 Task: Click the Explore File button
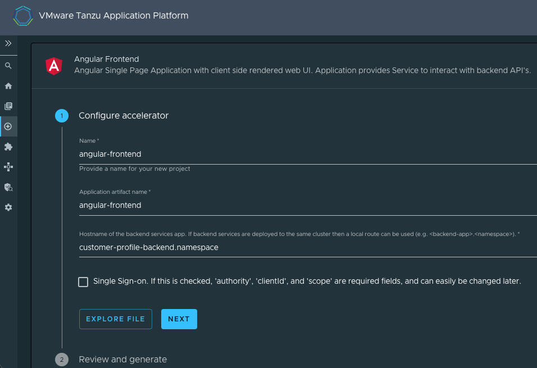click(x=115, y=319)
